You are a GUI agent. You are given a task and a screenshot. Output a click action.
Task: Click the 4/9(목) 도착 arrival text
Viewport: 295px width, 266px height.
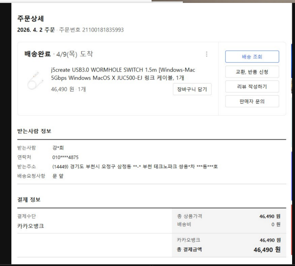[x=74, y=54]
